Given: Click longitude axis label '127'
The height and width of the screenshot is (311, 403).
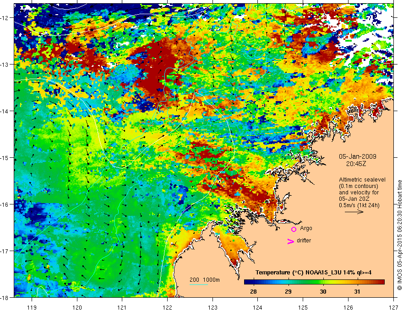Looking at the screenshot, I should [x=393, y=307].
